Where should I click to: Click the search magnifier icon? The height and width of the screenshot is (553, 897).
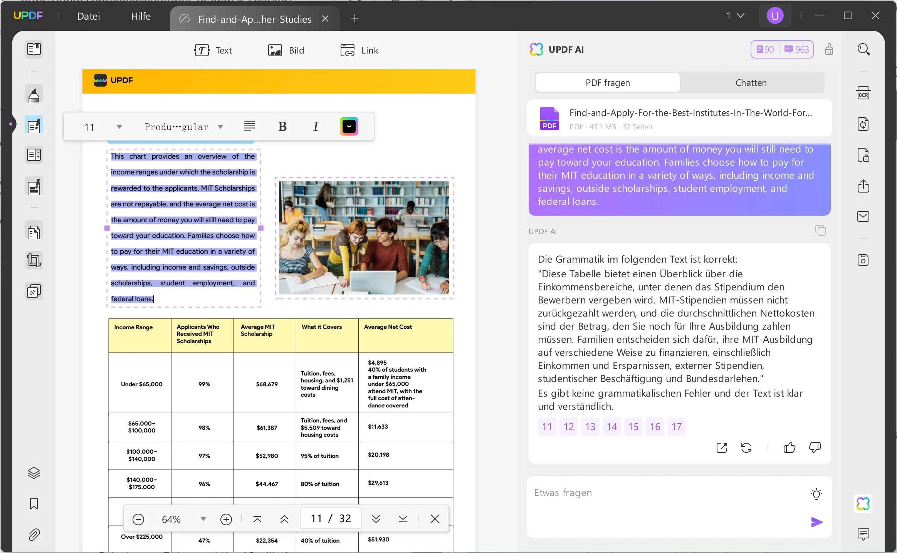pyautogui.click(x=863, y=49)
